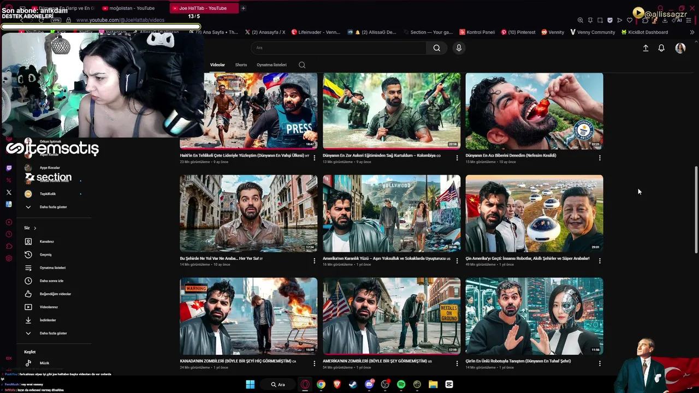
Task: Play the Çin robot video thumbnail
Action: (535, 316)
